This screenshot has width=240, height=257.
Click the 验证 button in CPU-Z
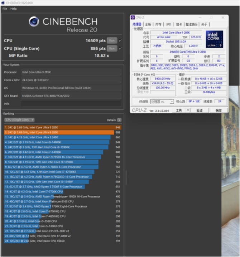(x=200, y=110)
